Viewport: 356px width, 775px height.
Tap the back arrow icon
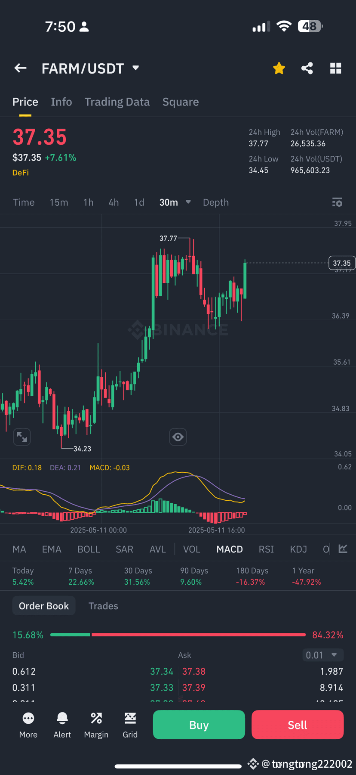click(x=21, y=68)
